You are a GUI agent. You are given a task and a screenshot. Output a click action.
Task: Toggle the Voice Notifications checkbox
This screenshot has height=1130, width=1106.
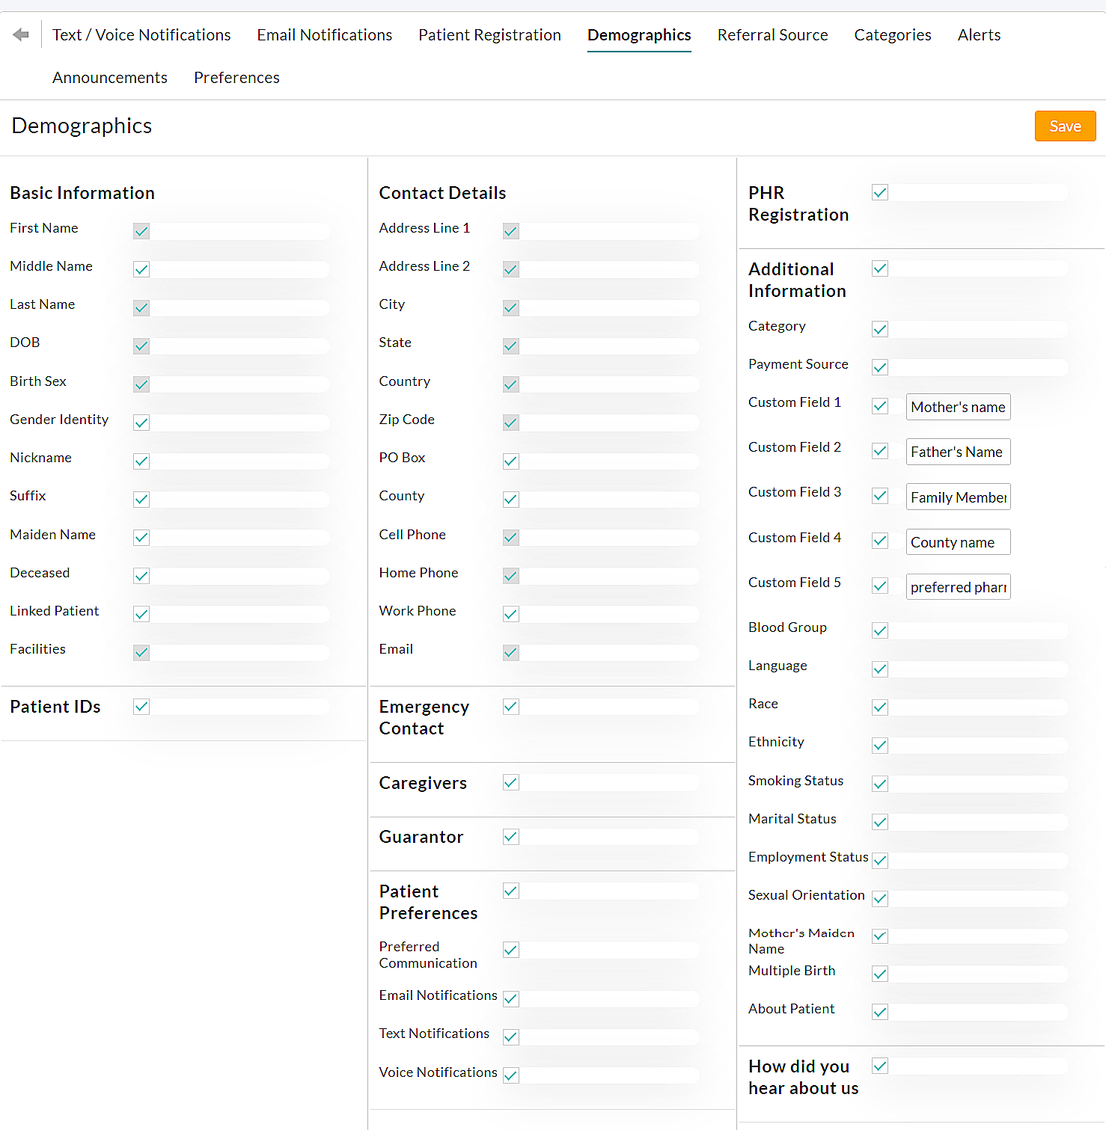point(511,1075)
